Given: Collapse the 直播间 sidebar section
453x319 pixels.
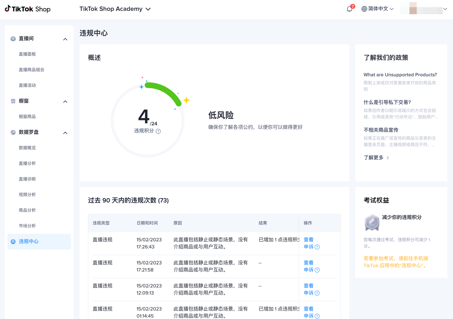Looking at the screenshot, I should (65, 39).
